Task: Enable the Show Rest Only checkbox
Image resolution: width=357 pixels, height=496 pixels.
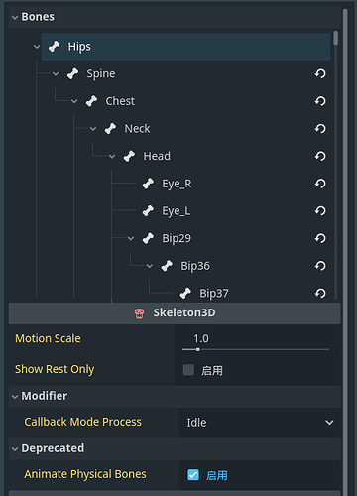Action: pyautogui.click(x=188, y=370)
